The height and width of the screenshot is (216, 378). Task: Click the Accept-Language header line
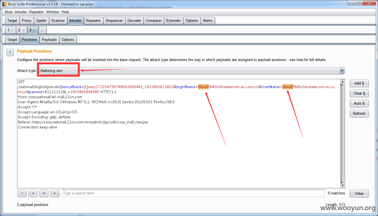(48, 112)
